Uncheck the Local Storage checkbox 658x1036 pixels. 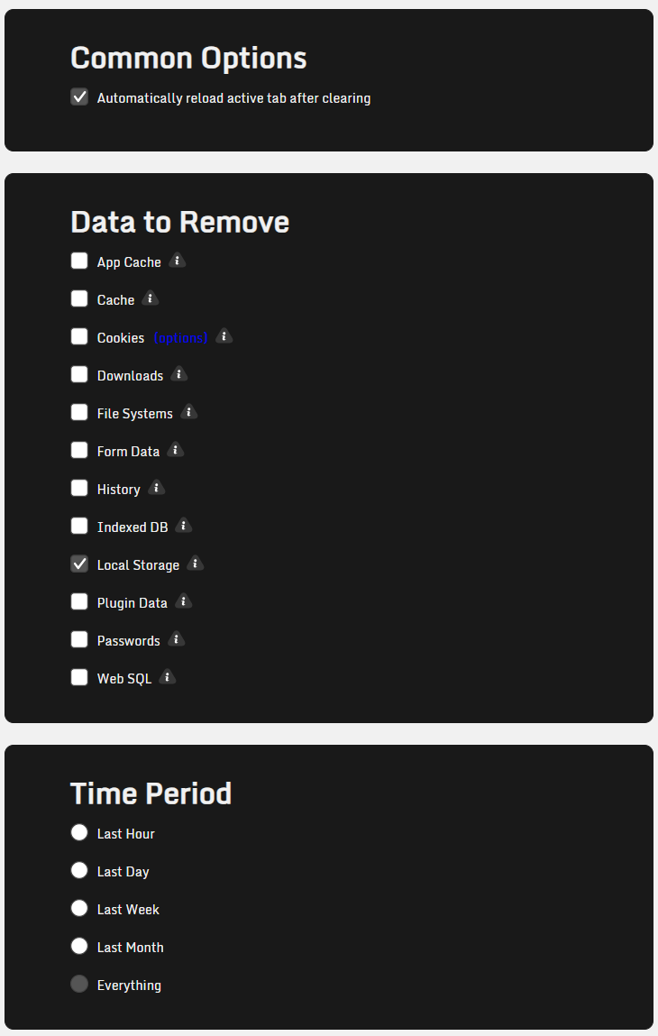click(79, 564)
